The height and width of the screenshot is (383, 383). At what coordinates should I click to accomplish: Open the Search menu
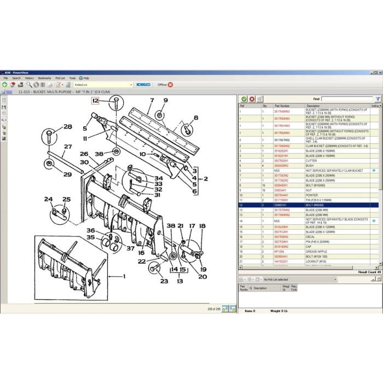(x=16, y=78)
